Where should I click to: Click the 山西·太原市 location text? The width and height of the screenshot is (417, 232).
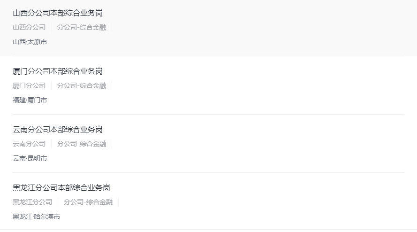point(30,42)
